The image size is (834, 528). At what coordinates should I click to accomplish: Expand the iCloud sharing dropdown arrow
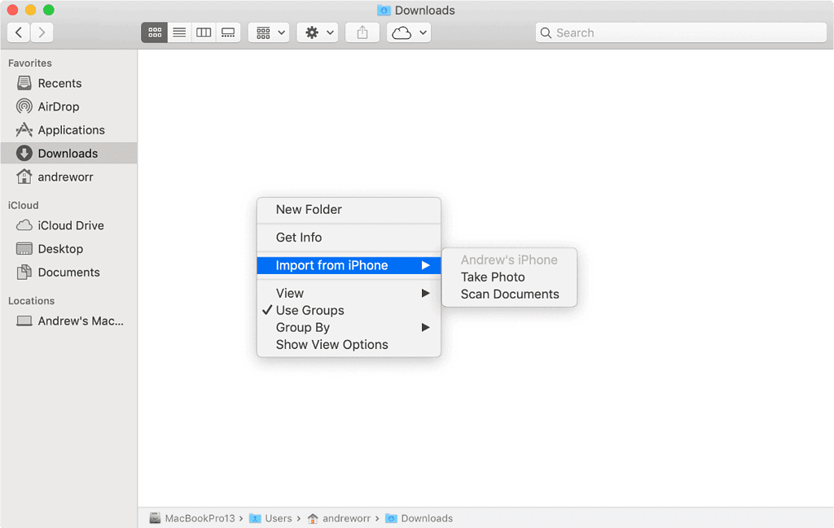[423, 33]
